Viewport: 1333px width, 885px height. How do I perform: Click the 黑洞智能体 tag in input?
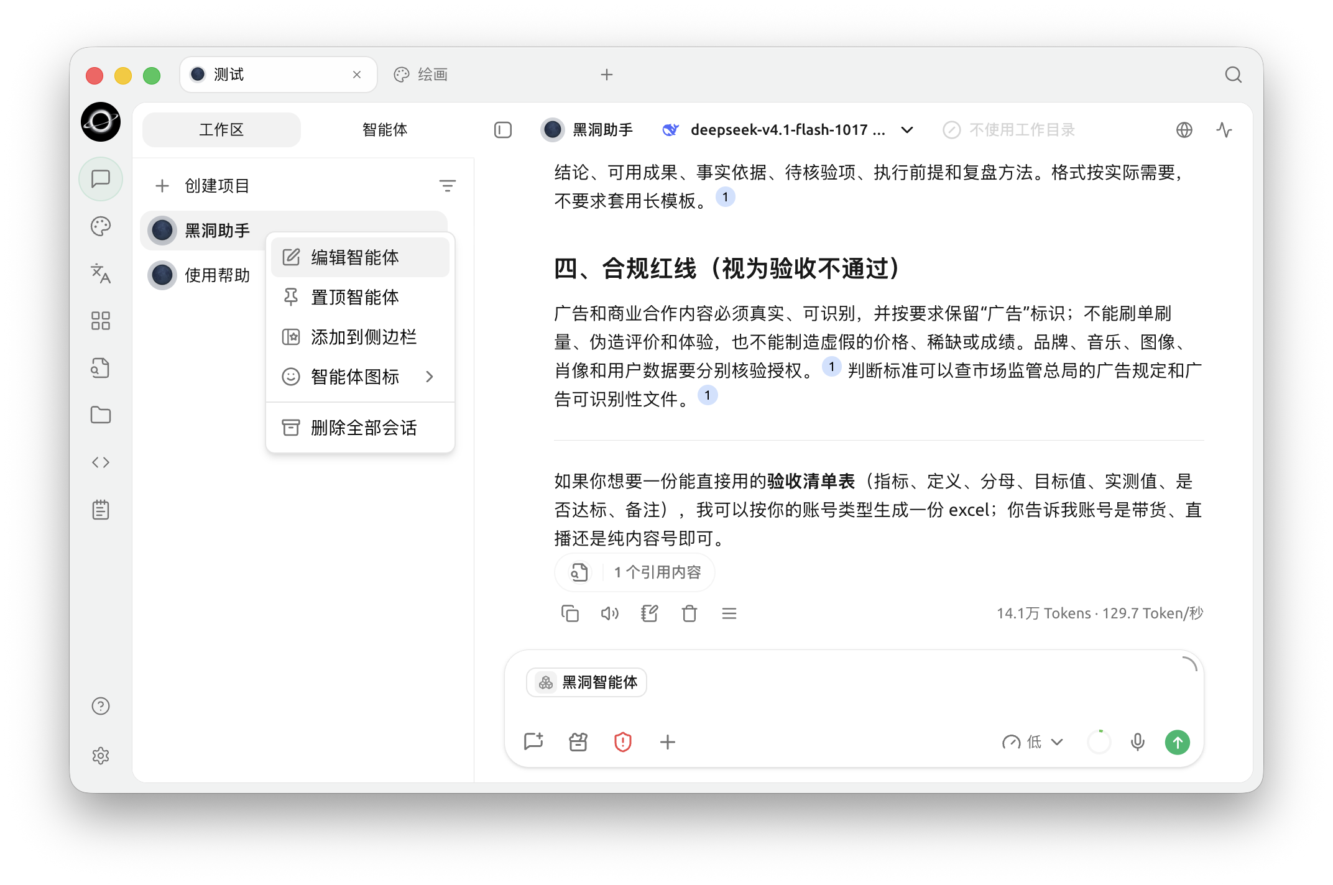click(586, 682)
